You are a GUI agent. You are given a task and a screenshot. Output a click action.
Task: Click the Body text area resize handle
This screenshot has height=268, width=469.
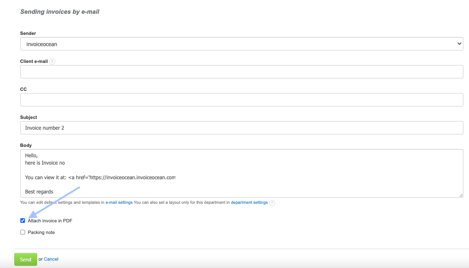(461, 195)
